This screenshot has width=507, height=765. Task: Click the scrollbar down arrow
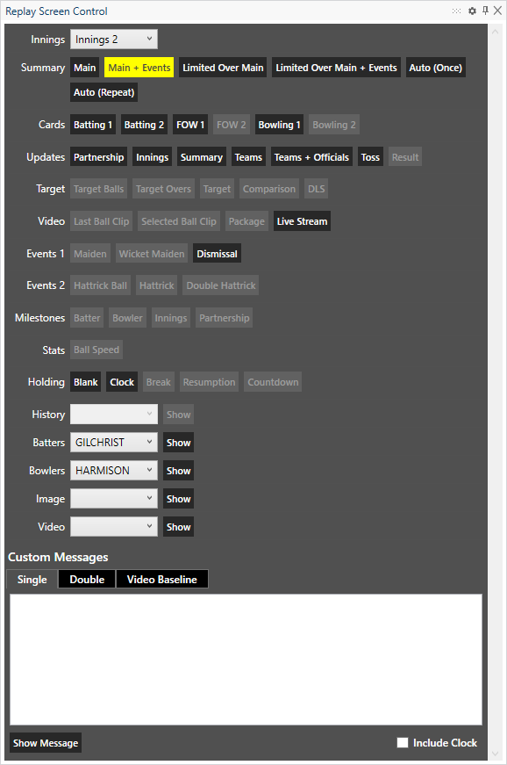[x=496, y=754]
